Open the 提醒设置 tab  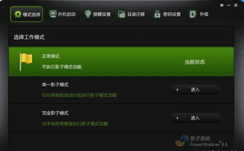[98, 14]
